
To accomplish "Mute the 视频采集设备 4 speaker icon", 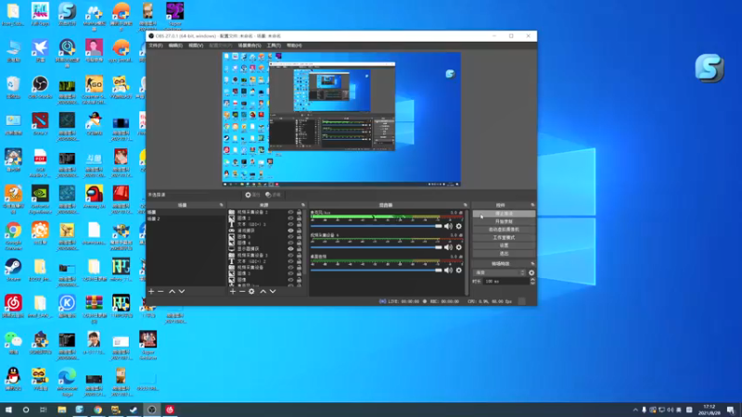I will [x=448, y=247].
